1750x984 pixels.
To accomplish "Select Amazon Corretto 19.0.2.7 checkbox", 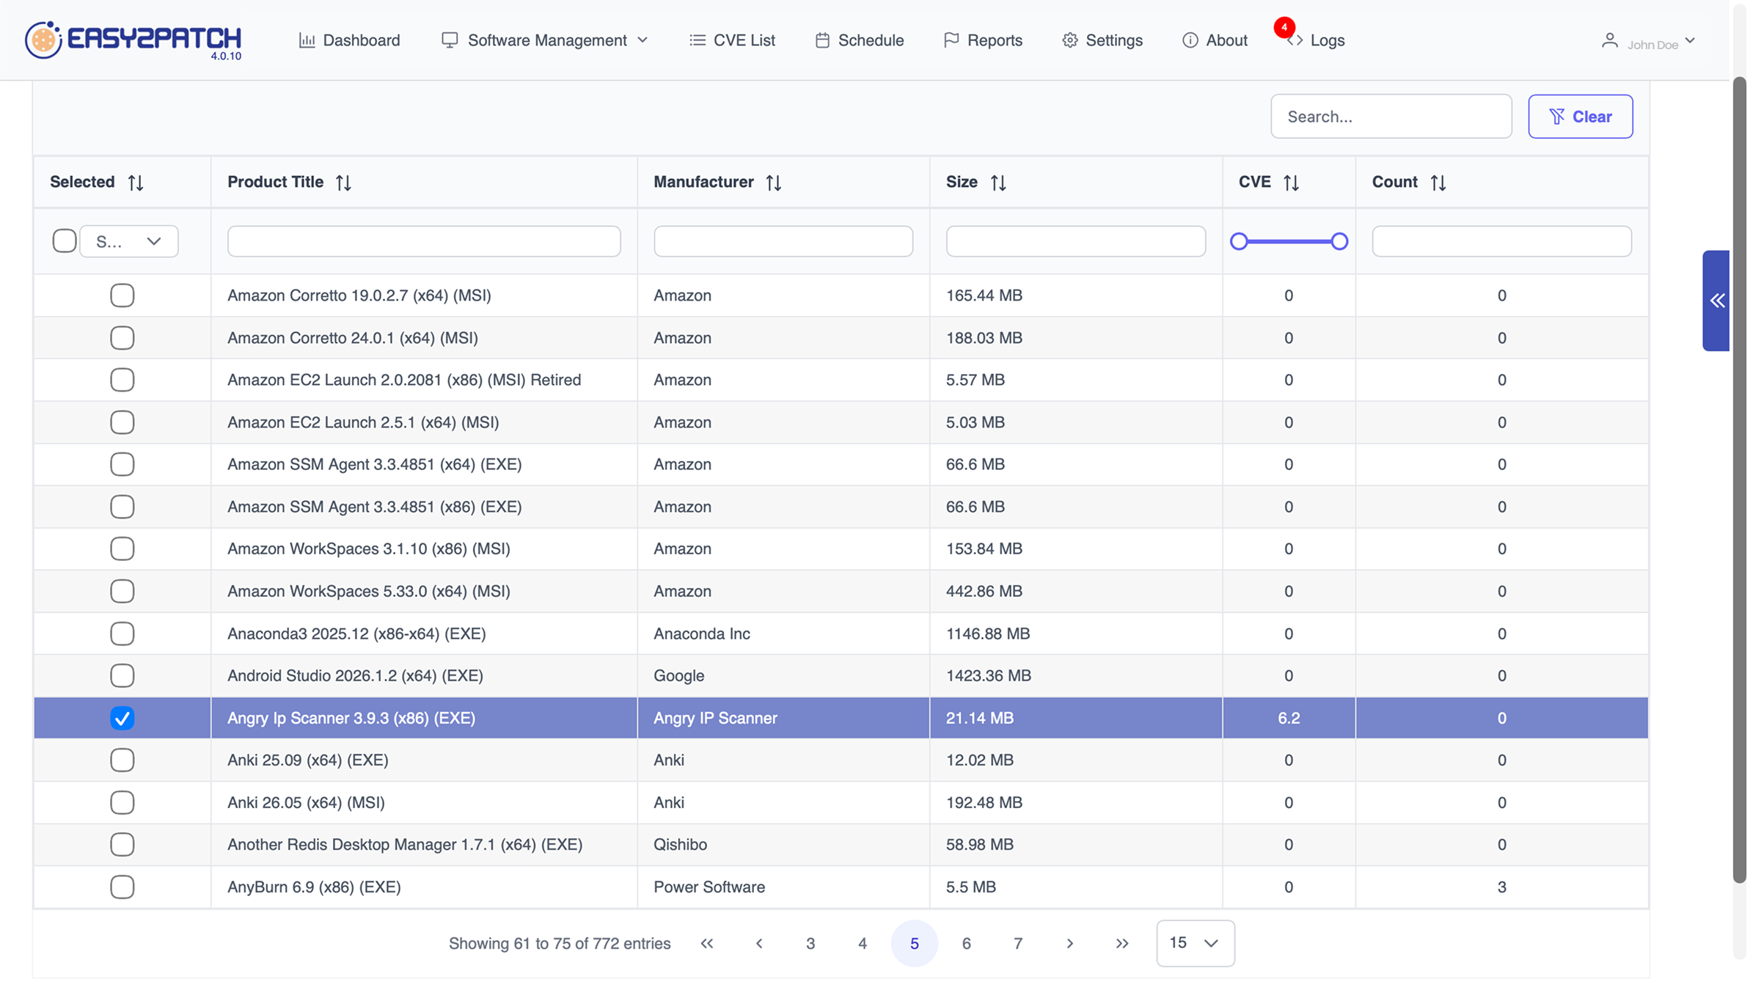I will point(122,295).
